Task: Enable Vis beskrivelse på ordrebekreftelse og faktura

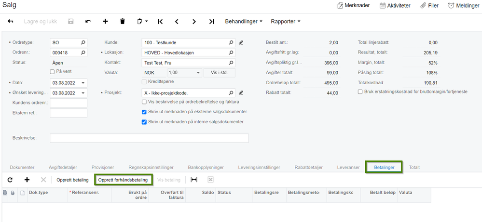Action: pos(144,102)
